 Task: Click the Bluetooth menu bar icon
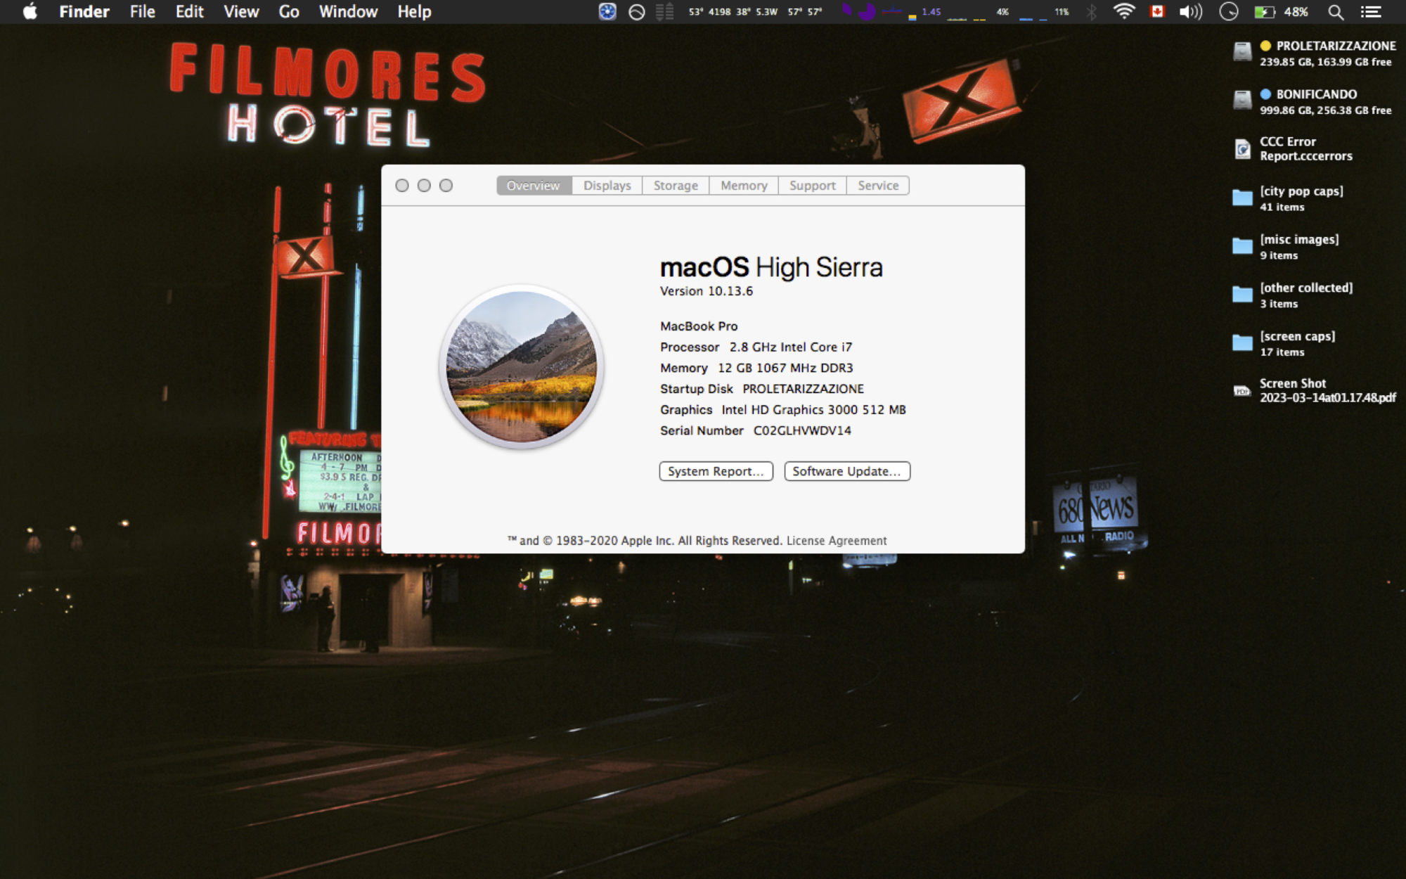1091,11
